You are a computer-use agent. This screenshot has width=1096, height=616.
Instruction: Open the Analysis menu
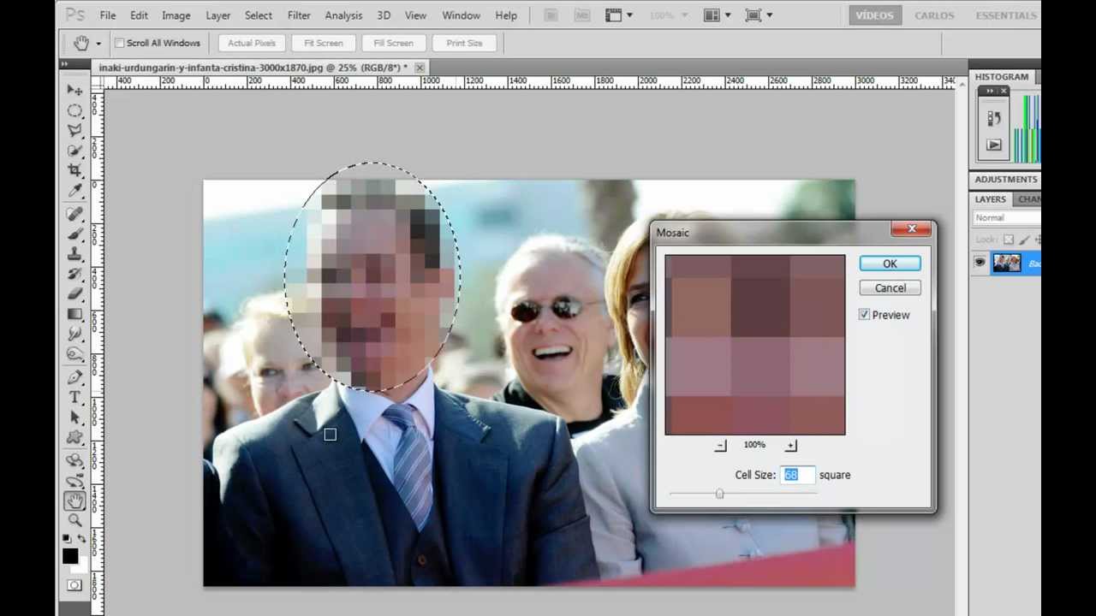(x=343, y=15)
